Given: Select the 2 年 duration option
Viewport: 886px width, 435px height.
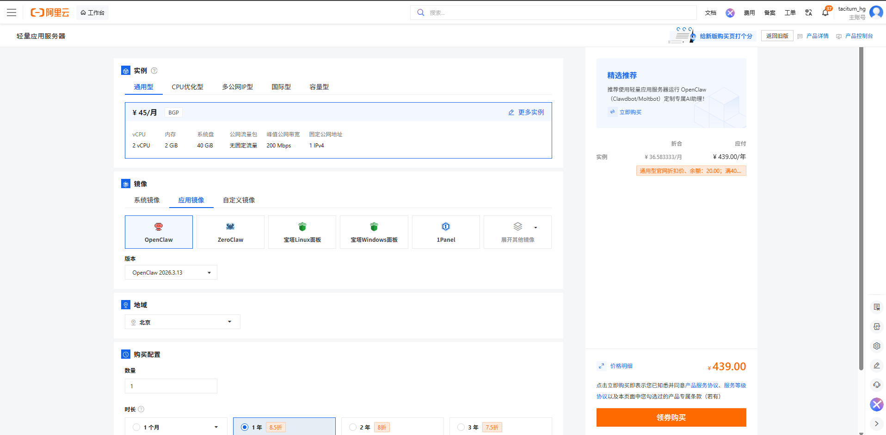Looking at the screenshot, I should 353,427.
